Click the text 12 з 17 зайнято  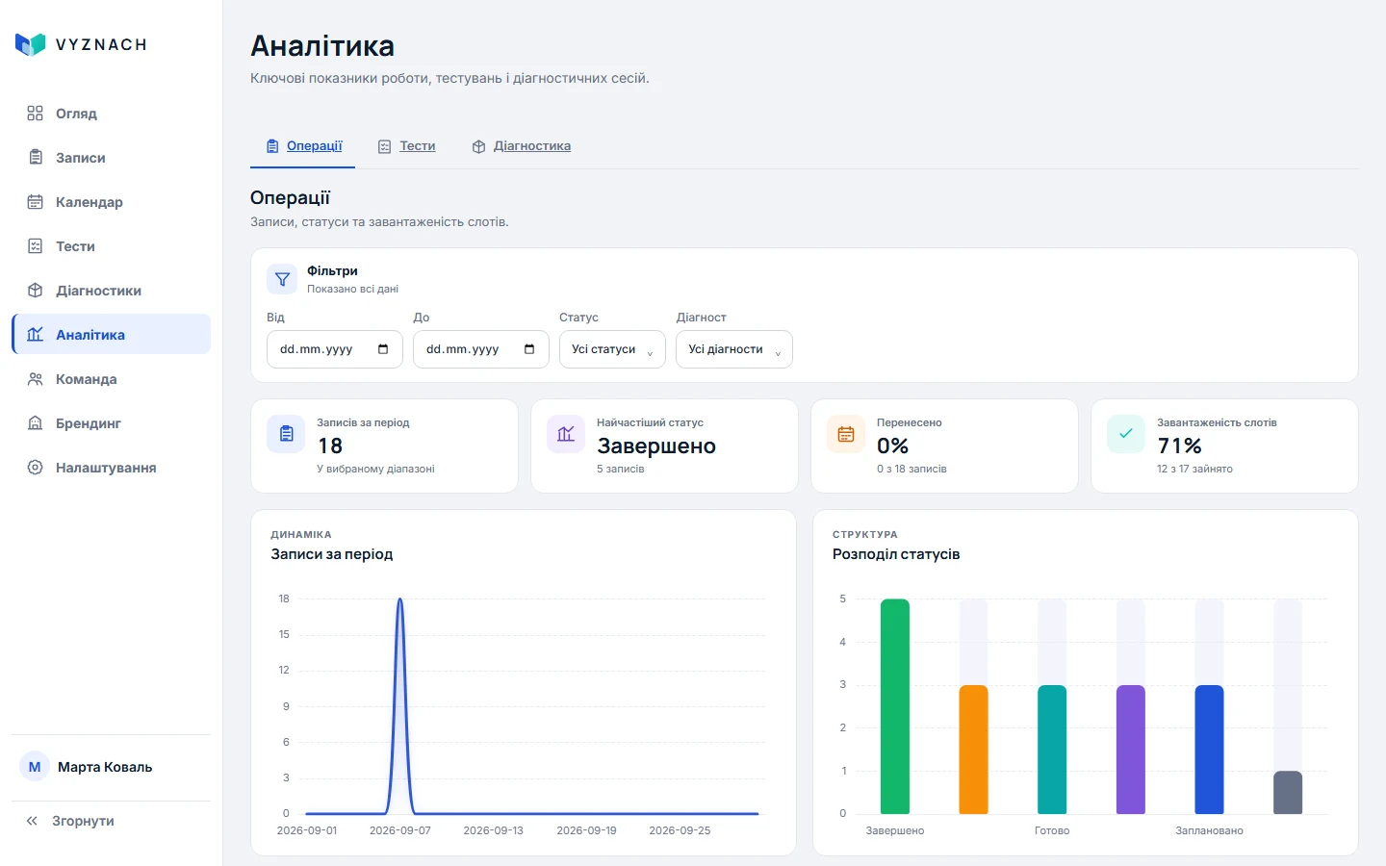[x=1194, y=469]
